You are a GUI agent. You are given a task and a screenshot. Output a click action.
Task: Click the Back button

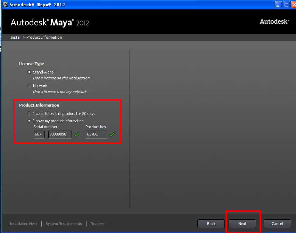(211, 224)
